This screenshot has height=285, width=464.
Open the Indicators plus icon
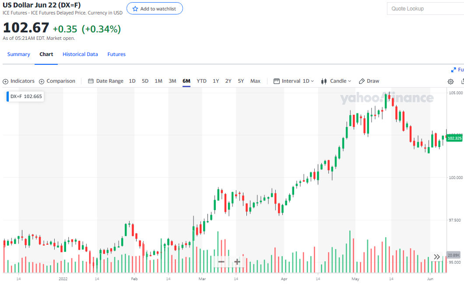tap(5, 81)
